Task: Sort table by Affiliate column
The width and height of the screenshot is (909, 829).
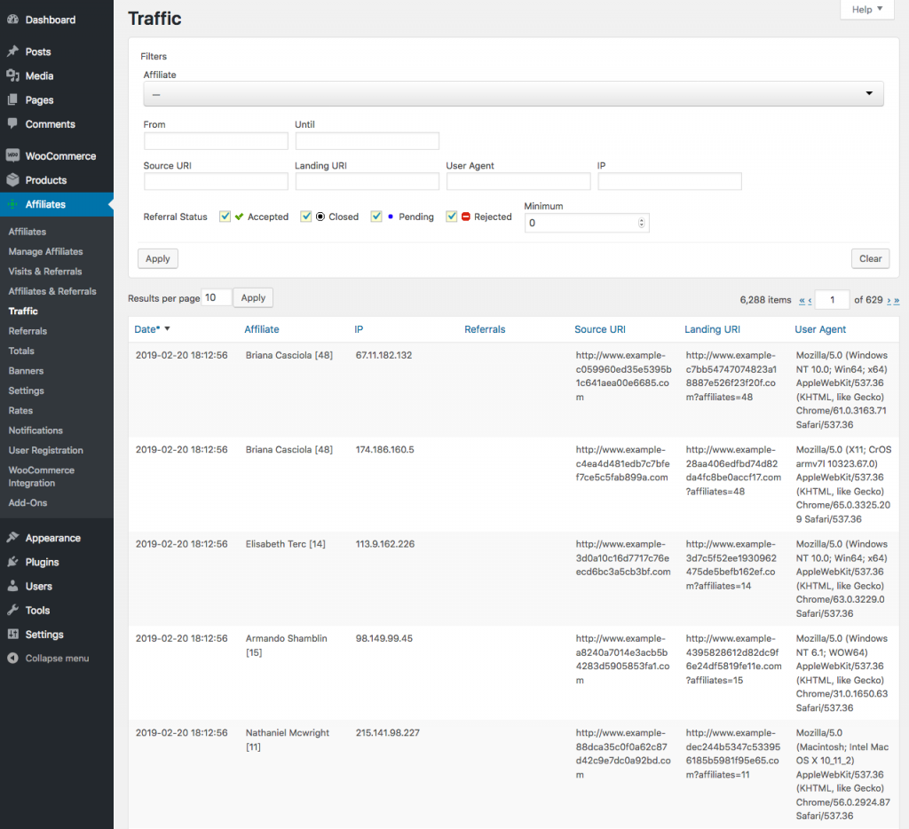Action: point(262,329)
